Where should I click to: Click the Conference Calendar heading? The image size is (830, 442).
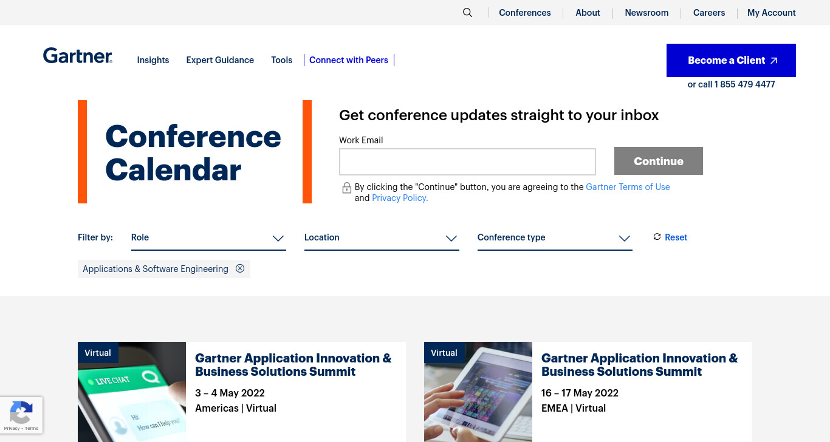tap(193, 152)
